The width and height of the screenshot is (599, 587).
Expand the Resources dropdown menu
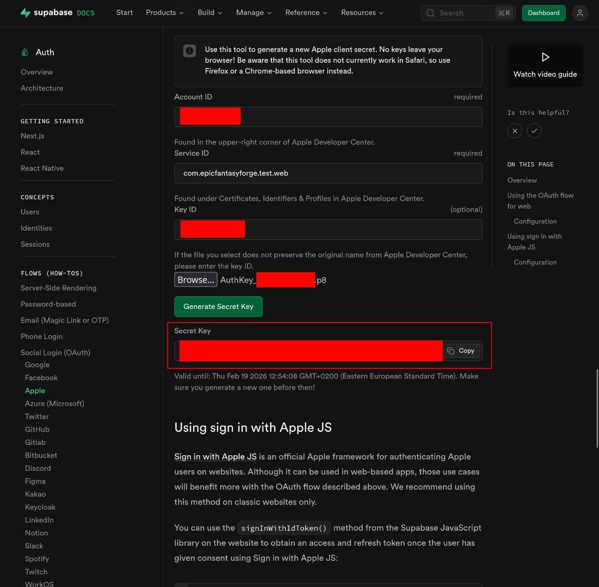point(362,13)
